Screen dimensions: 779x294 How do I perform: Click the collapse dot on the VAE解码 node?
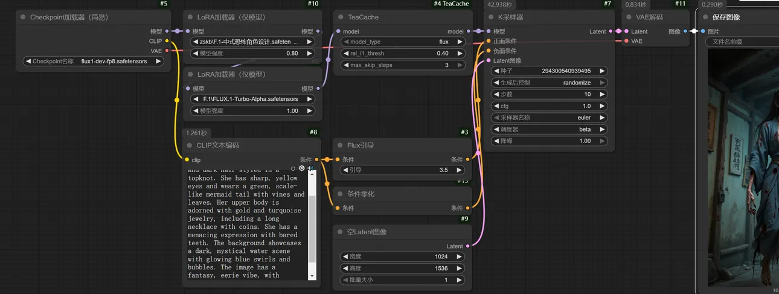(630, 18)
